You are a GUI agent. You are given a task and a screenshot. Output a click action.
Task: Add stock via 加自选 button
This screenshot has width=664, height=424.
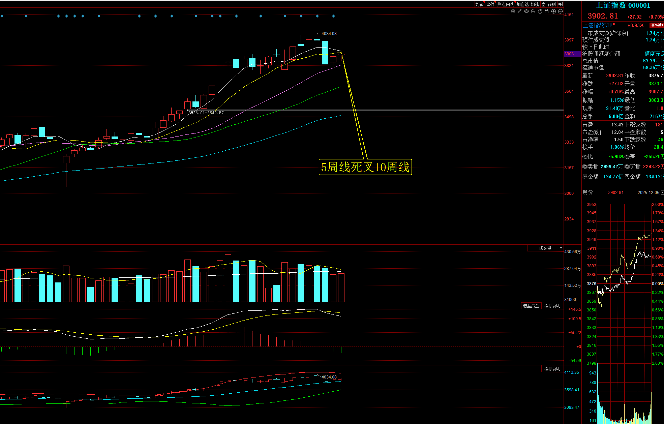pos(522,4)
